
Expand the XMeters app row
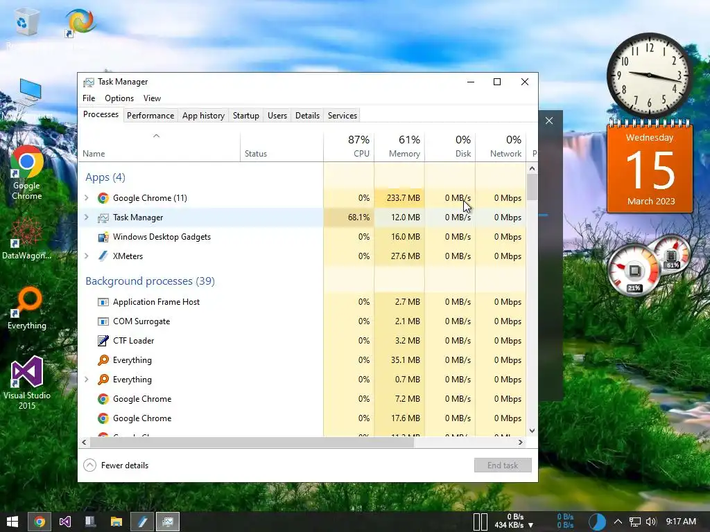coord(87,256)
